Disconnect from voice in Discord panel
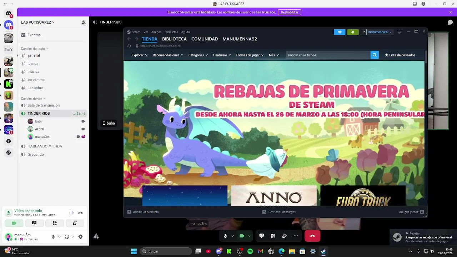The image size is (457, 257). tap(80, 213)
